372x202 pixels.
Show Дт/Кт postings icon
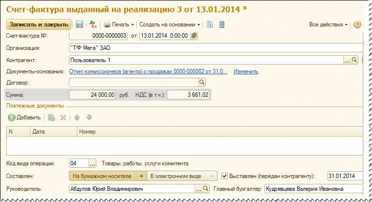93,24
